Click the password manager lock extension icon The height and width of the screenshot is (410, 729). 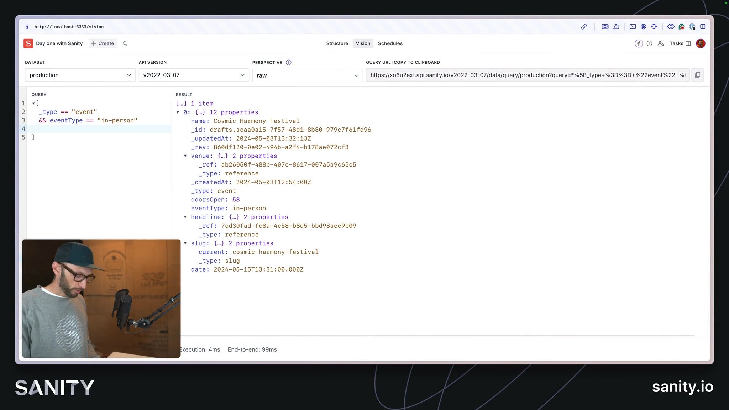pyautogui.click(x=692, y=27)
